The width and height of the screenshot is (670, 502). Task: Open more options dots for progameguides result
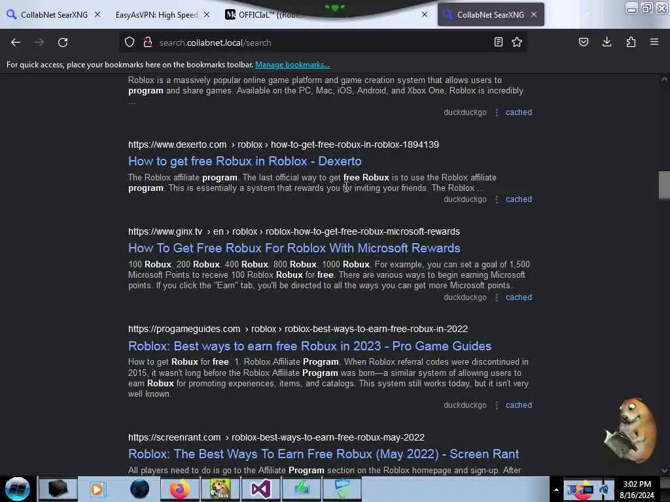click(x=497, y=405)
